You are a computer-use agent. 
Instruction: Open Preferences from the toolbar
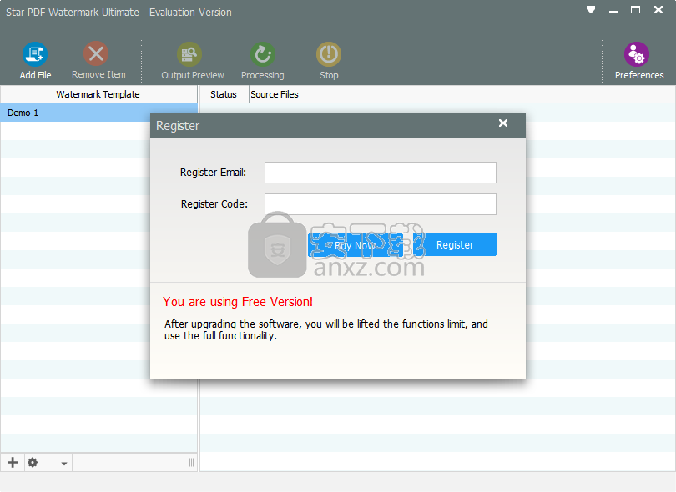click(637, 54)
